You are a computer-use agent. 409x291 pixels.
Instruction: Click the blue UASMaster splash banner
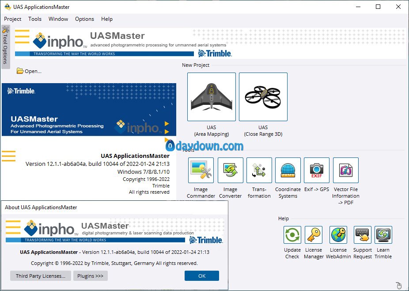tap(89, 109)
